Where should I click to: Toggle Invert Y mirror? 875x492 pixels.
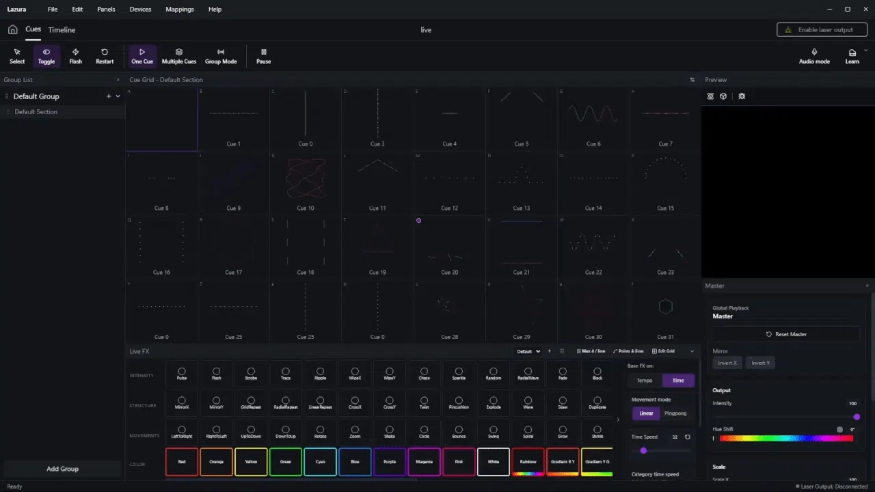pyautogui.click(x=760, y=363)
